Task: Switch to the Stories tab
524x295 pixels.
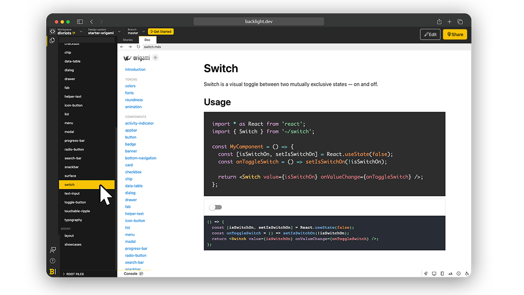Action: pos(128,40)
